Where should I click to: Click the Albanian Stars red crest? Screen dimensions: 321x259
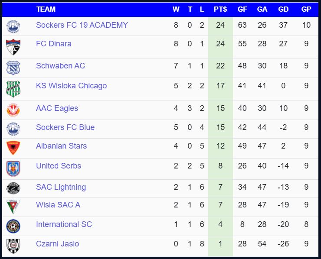13,148
